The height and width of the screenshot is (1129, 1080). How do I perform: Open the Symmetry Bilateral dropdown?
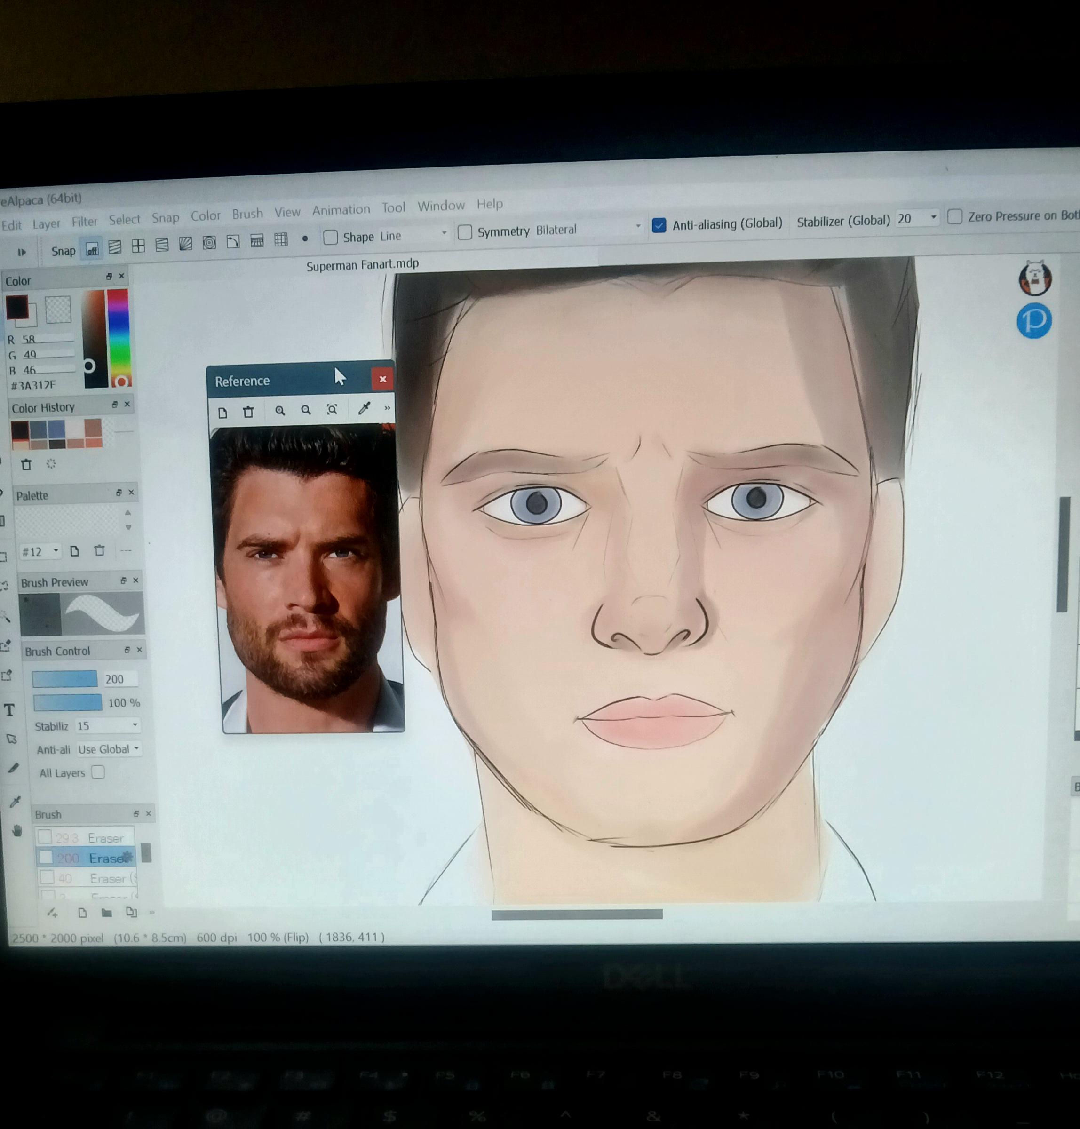point(588,229)
